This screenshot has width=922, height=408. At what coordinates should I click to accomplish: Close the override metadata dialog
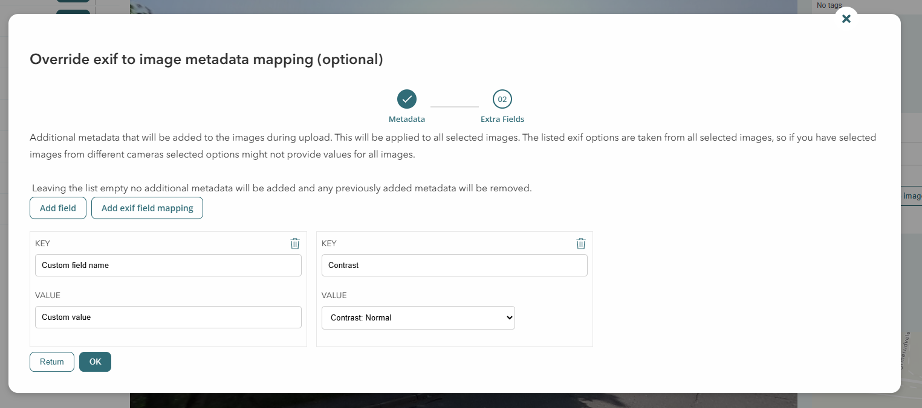846,19
